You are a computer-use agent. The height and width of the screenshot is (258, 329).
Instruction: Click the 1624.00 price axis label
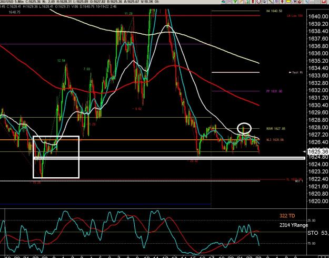(318, 164)
